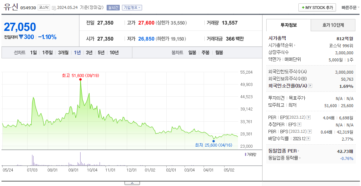Switch to the 호가10단계 tab

[333, 25]
